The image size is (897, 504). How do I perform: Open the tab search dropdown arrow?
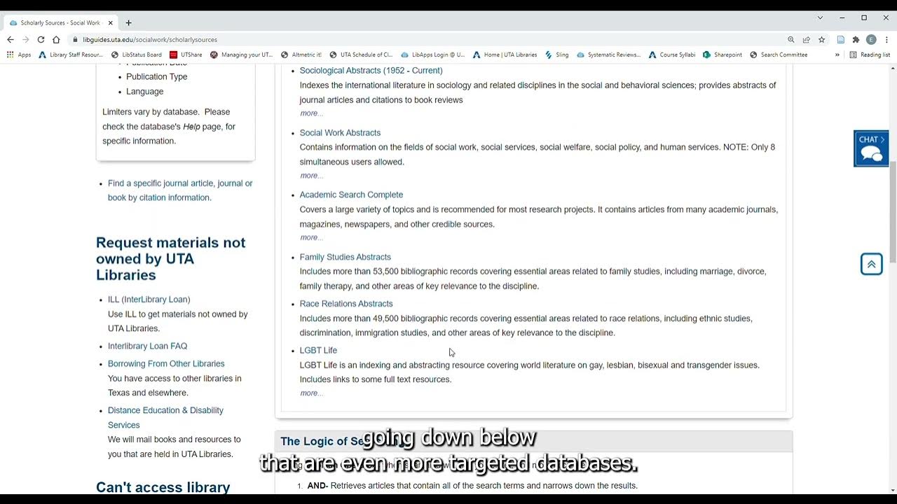pyautogui.click(x=820, y=17)
